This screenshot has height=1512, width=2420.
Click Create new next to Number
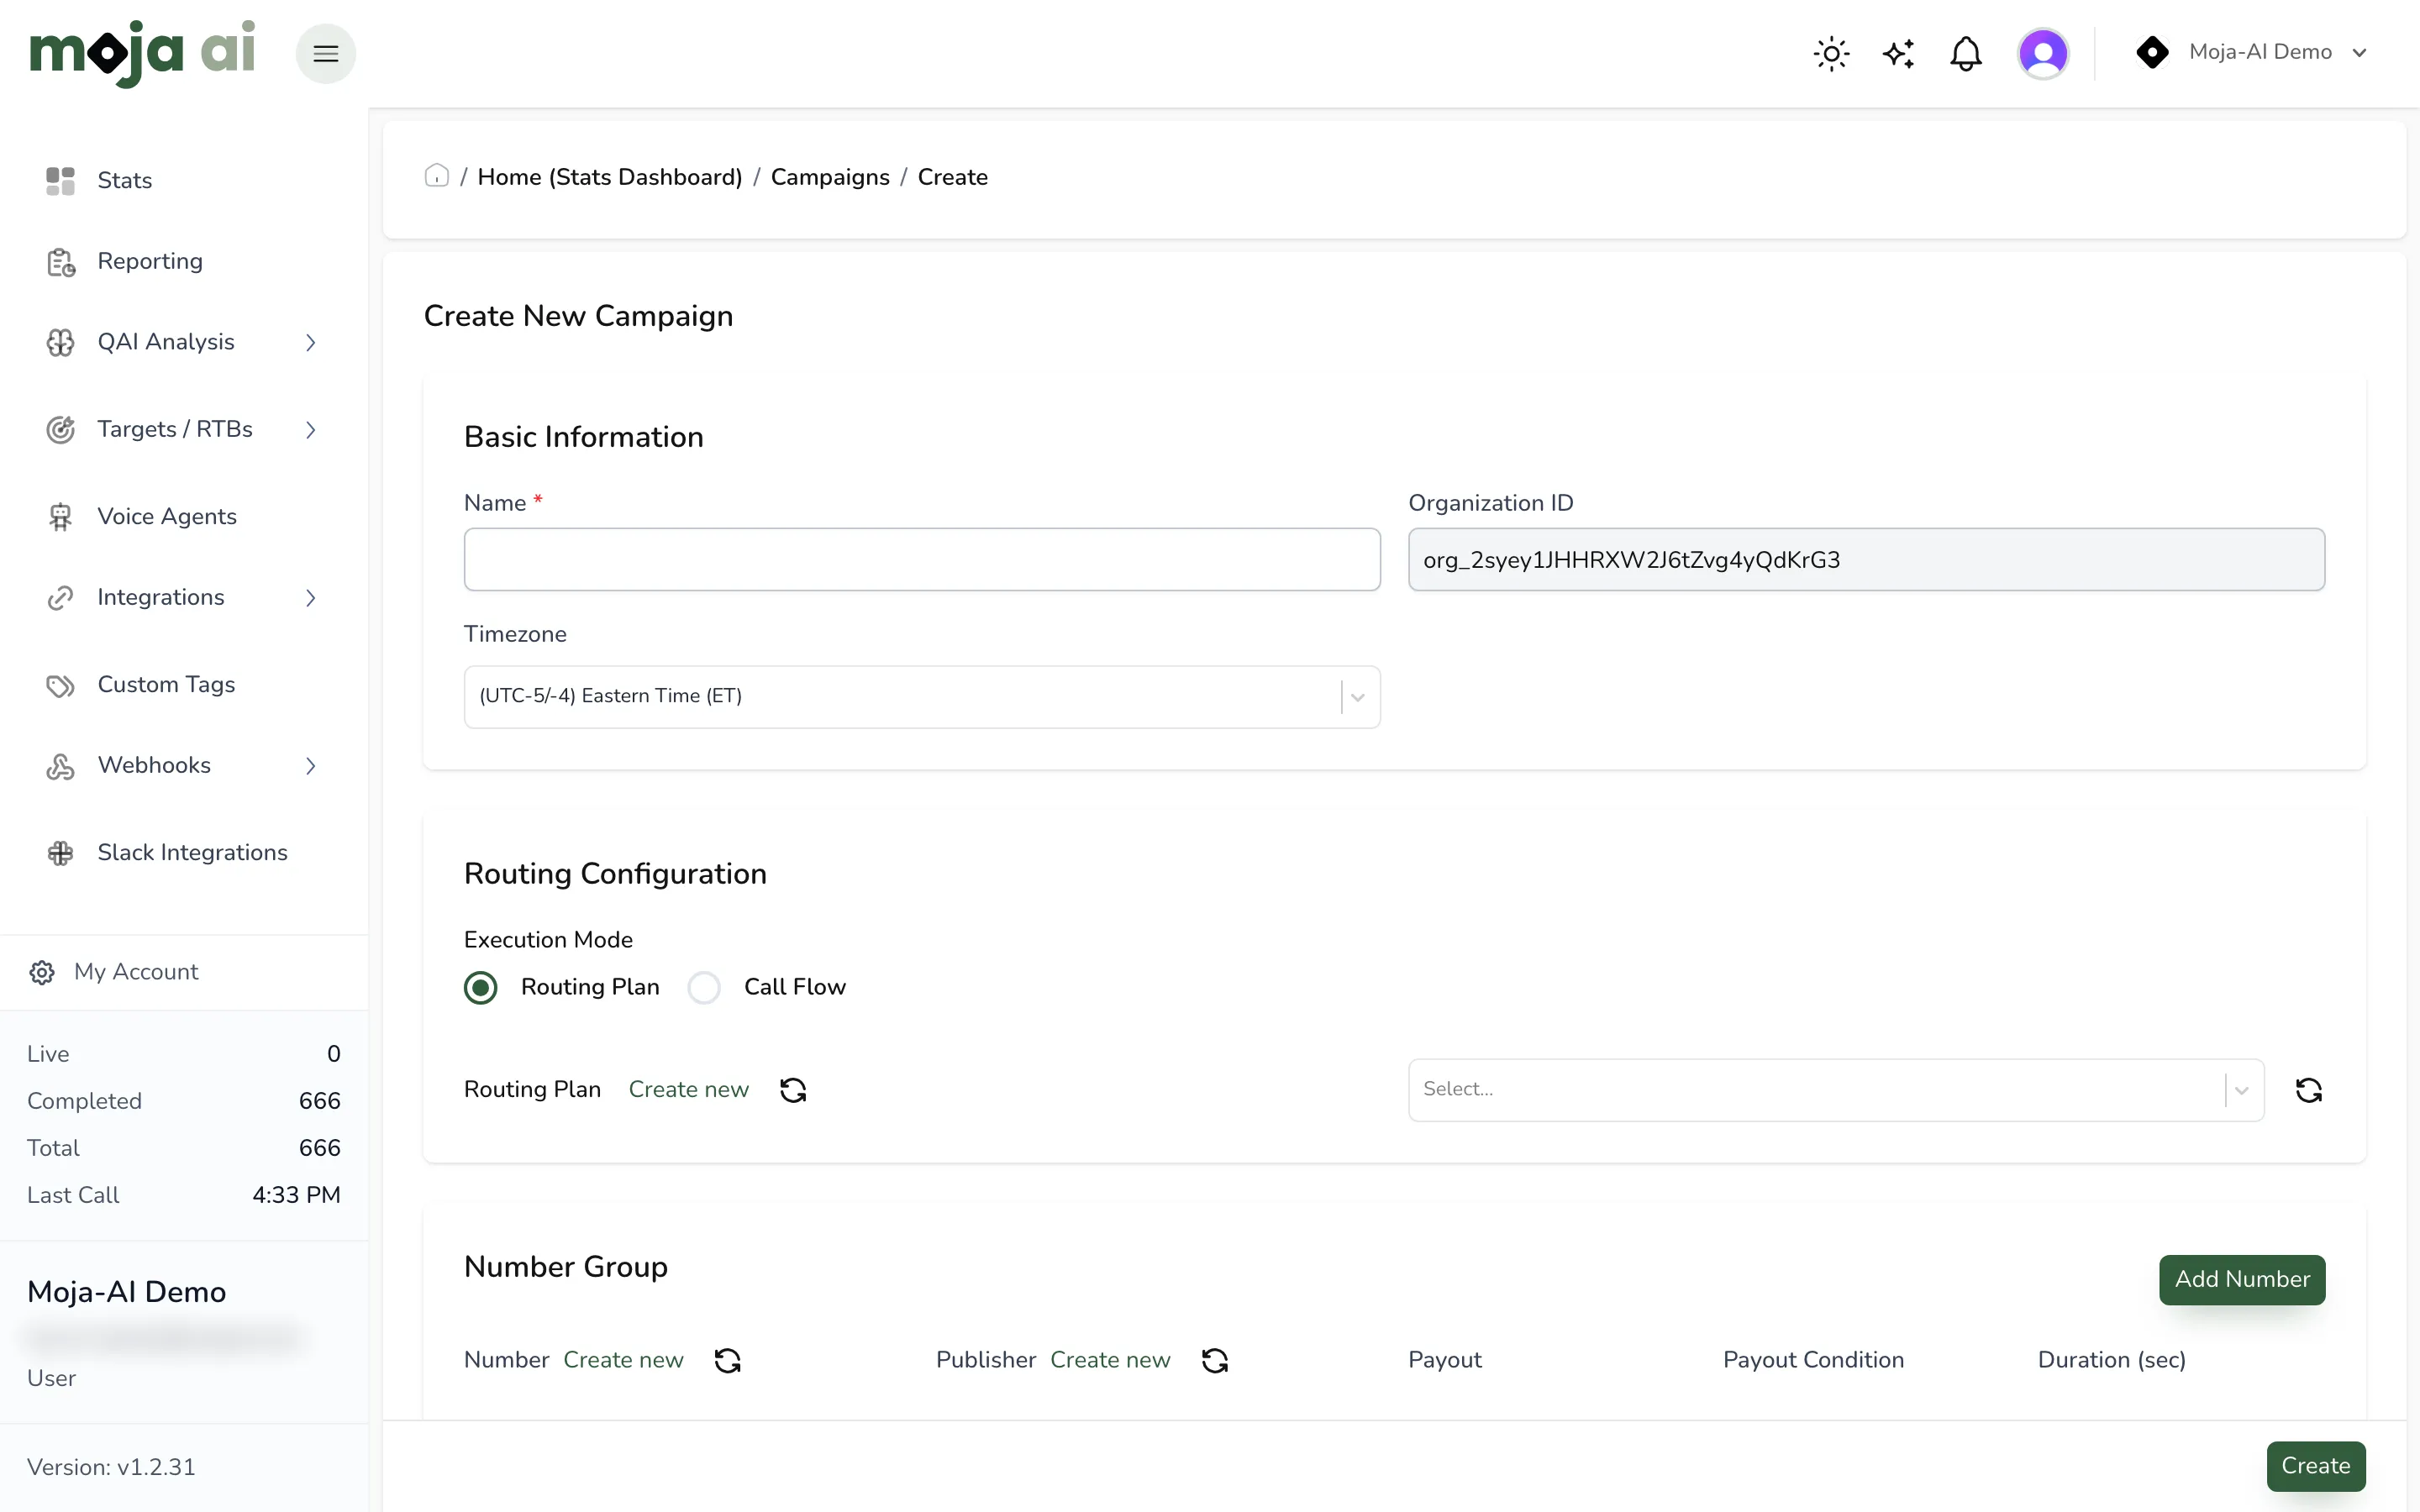(623, 1361)
